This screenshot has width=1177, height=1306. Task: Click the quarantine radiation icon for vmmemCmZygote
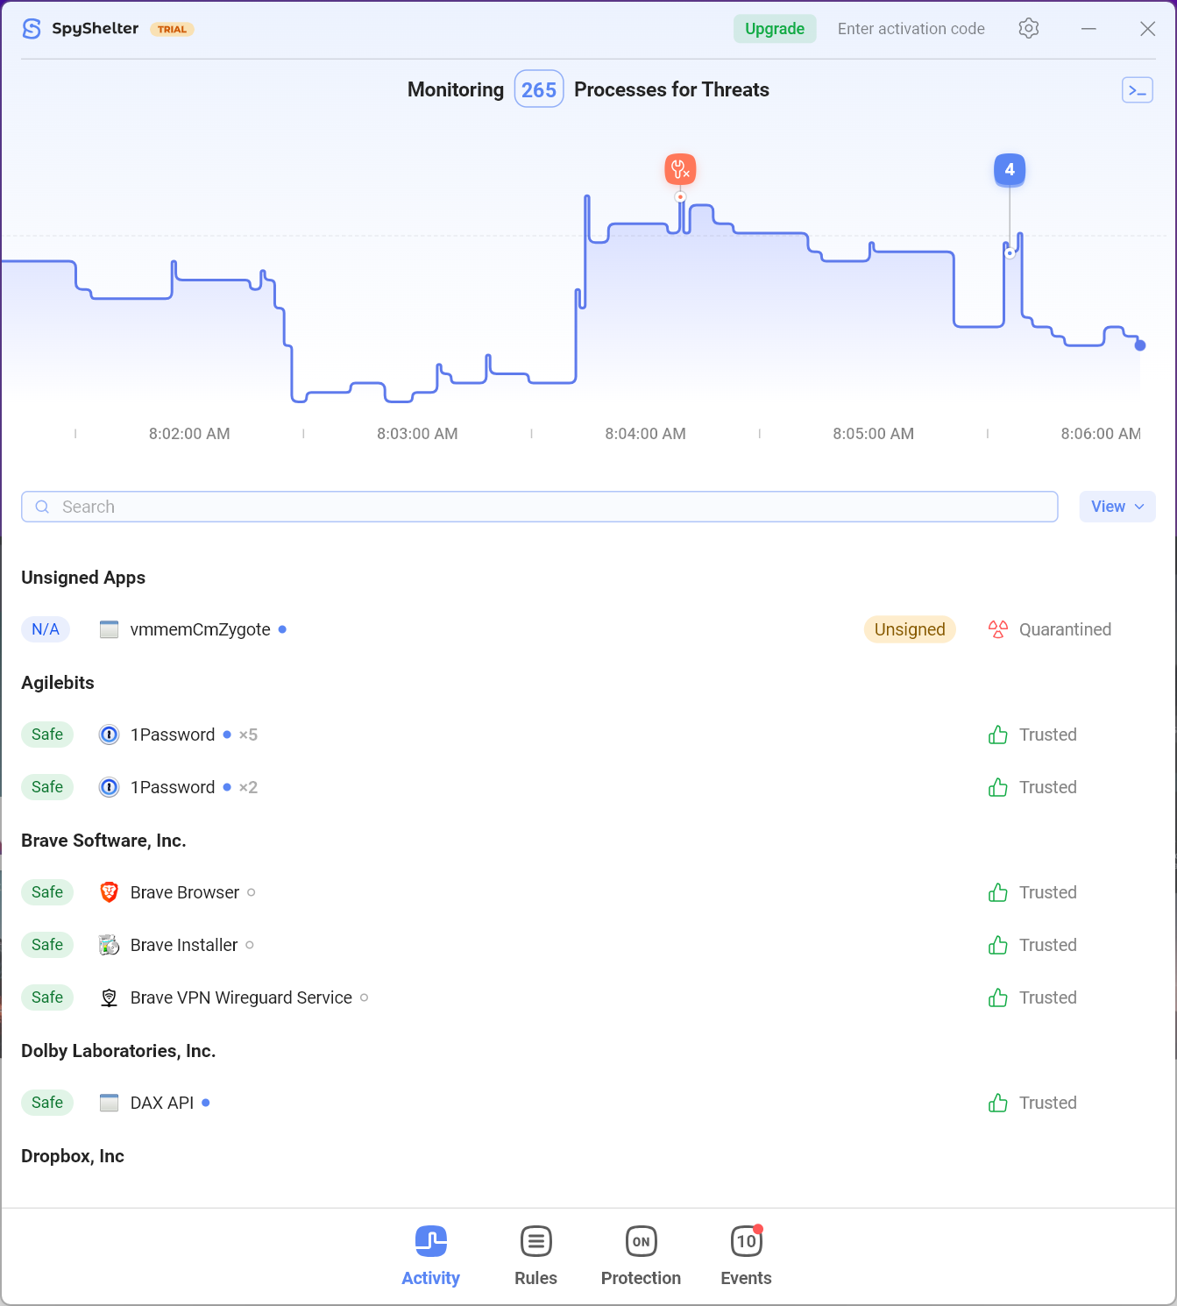click(x=997, y=629)
